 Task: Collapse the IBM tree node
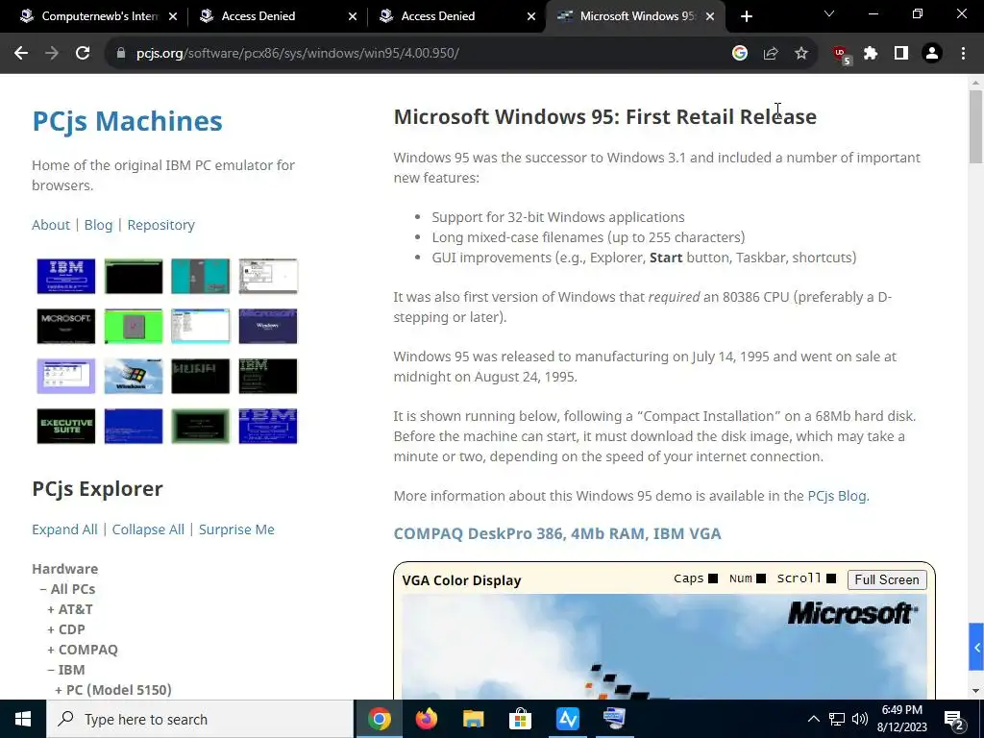click(x=66, y=669)
